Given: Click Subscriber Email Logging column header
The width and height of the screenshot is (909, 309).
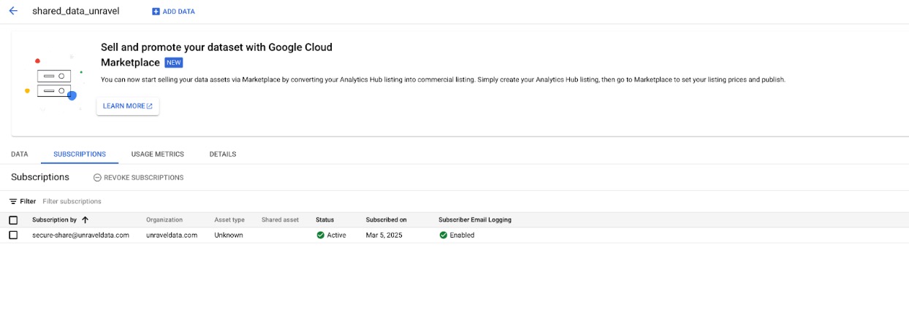Looking at the screenshot, I should [x=475, y=219].
